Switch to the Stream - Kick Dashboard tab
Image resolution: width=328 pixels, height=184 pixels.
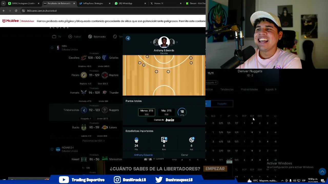pos(195,3)
